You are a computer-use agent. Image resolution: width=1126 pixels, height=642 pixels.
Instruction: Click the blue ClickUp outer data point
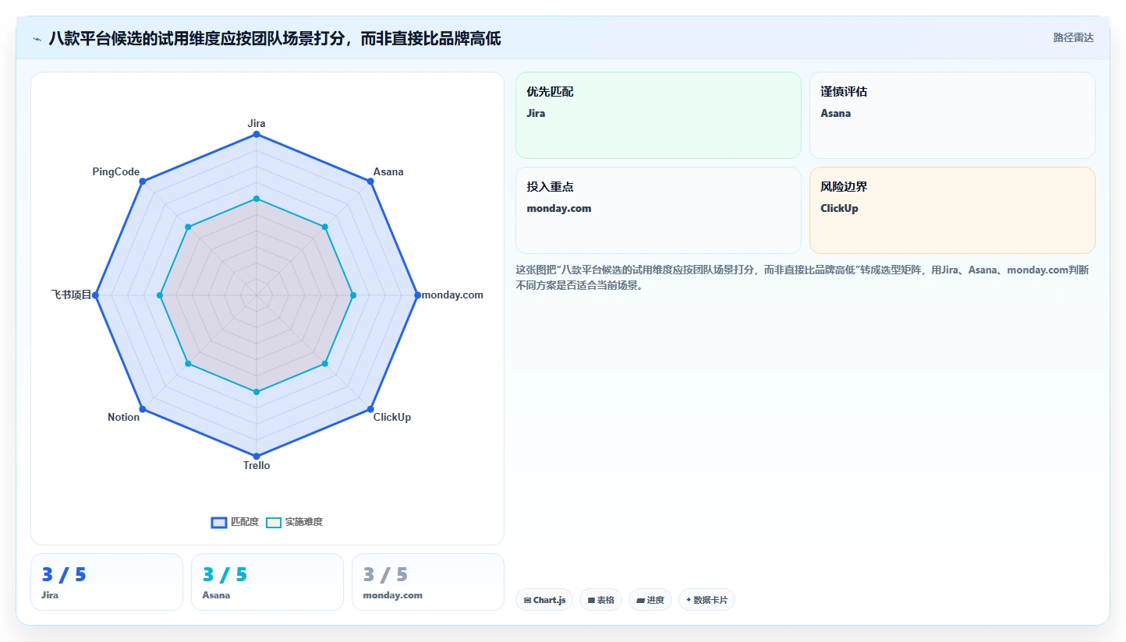point(370,409)
